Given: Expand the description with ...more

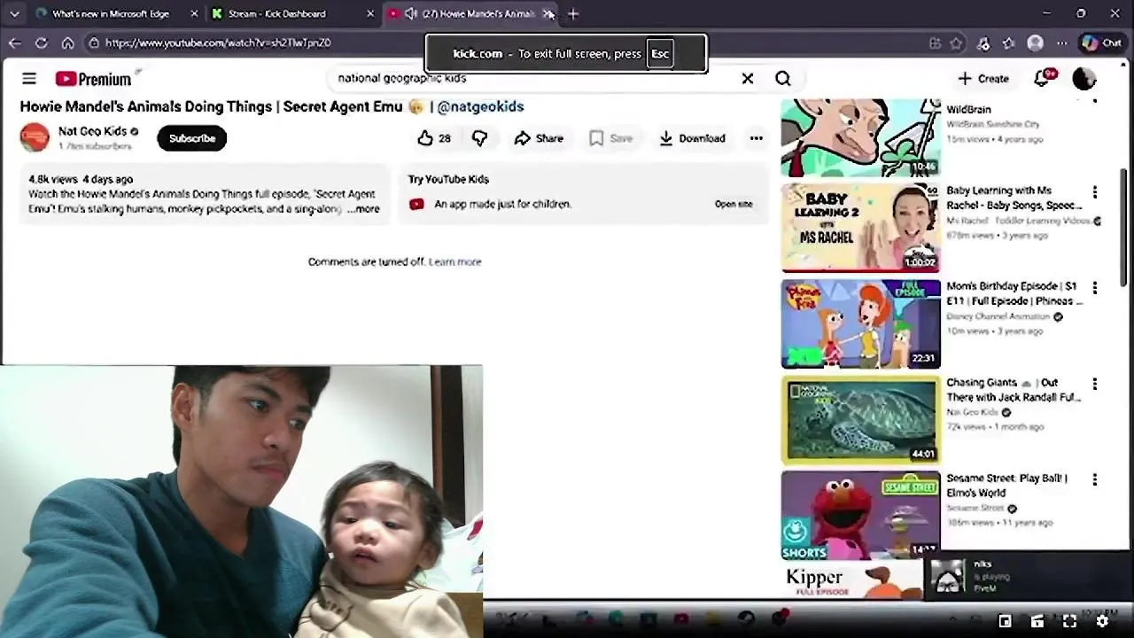Looking at the screenshot, I should [363, 209].
